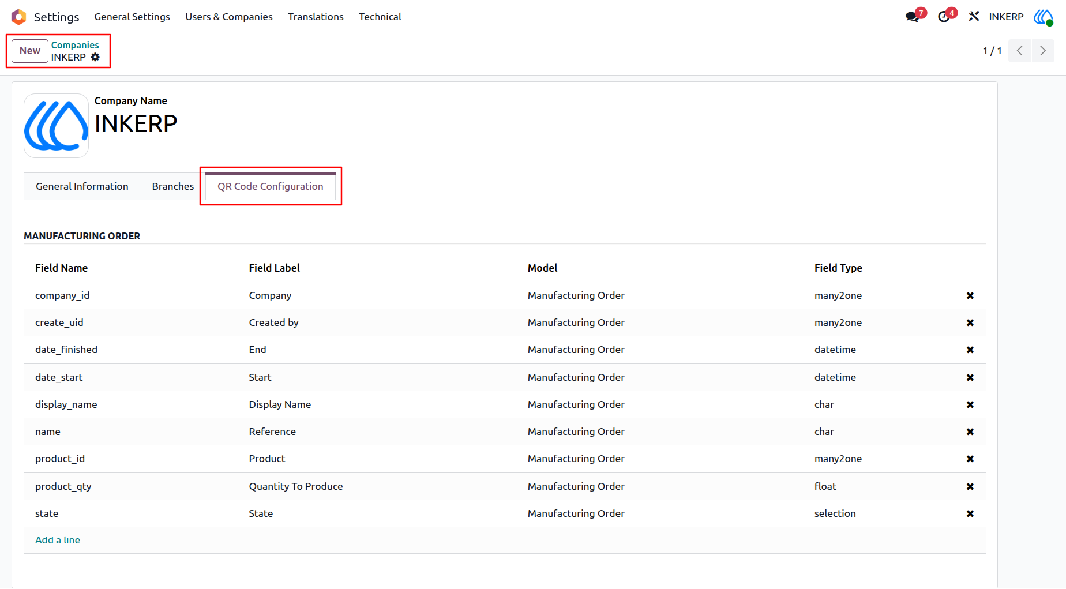The height and width of the screenshot is (589, 1066).
Task: Remove the product_qty row
Action: [x=970, y=486]
